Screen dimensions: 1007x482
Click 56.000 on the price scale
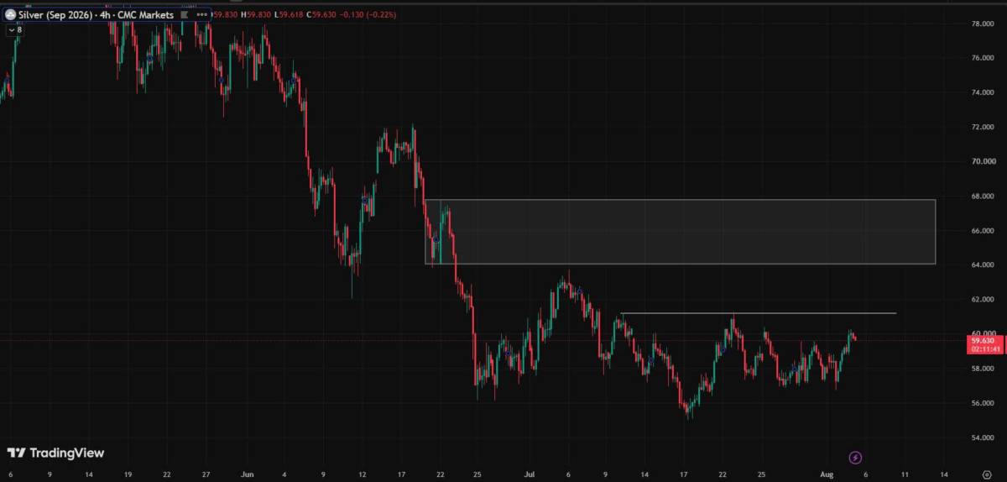coord(983,403)
